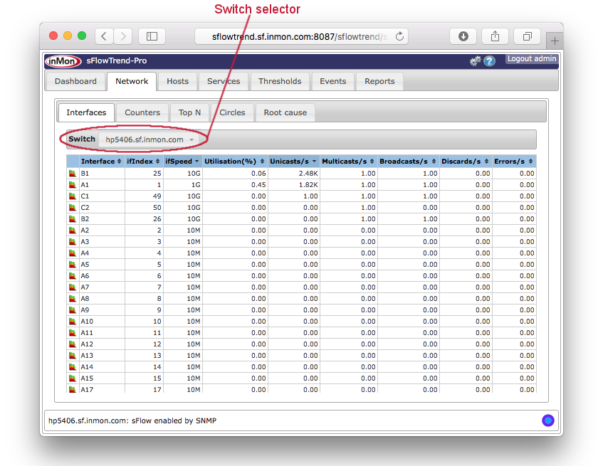Toggle Safari sidebar

[152, 36]
